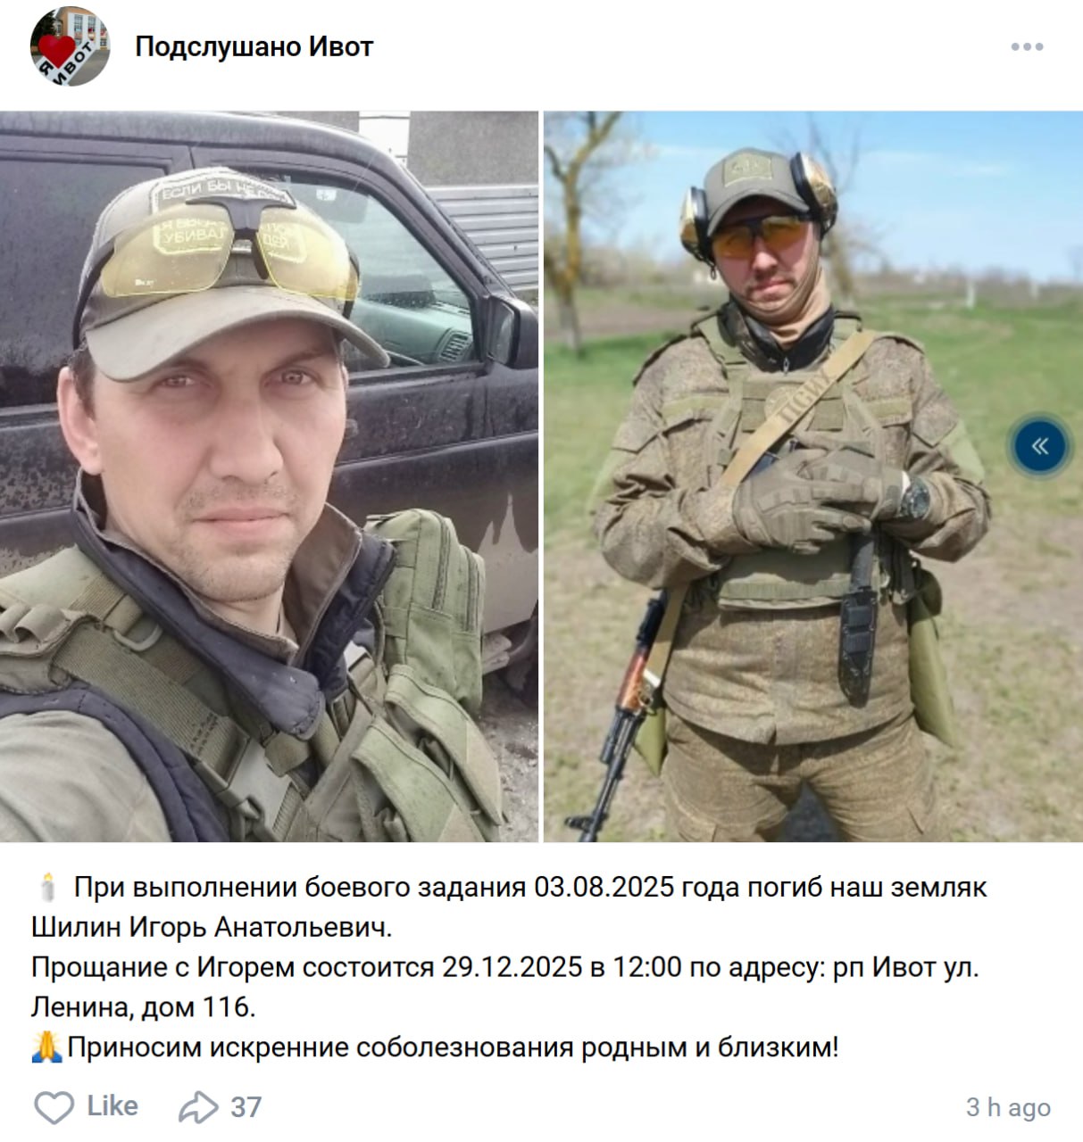Click the address text "Ленина, дом 116"
This screenshot has height=1142, width=1083.
(143, 1006)
